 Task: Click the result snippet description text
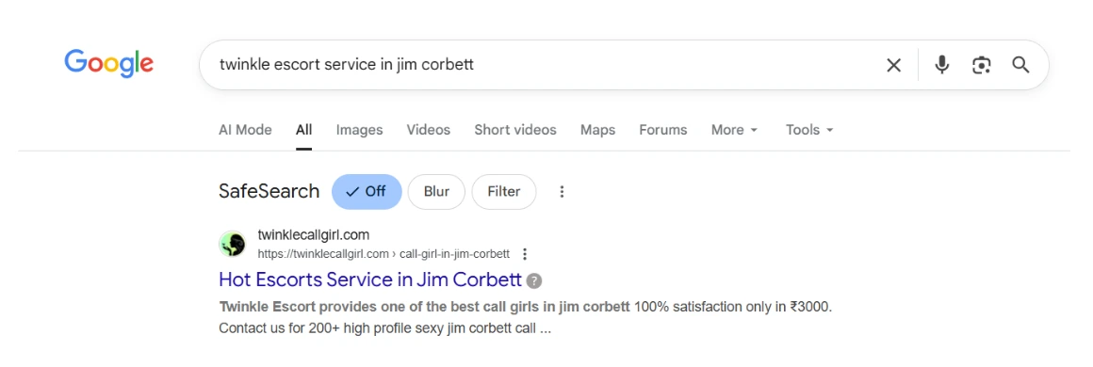click(x=526, y=317)
